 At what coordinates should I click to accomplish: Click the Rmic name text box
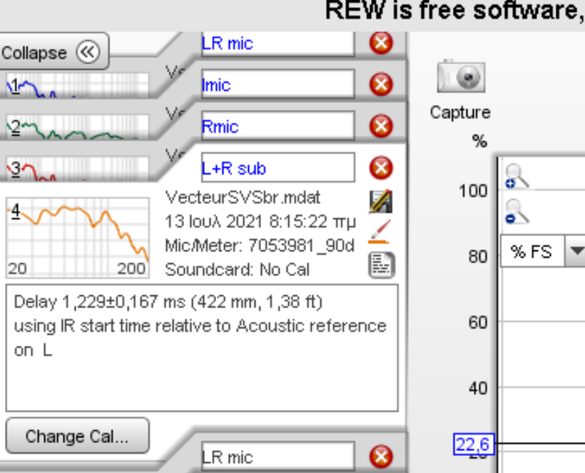(277, 126)
